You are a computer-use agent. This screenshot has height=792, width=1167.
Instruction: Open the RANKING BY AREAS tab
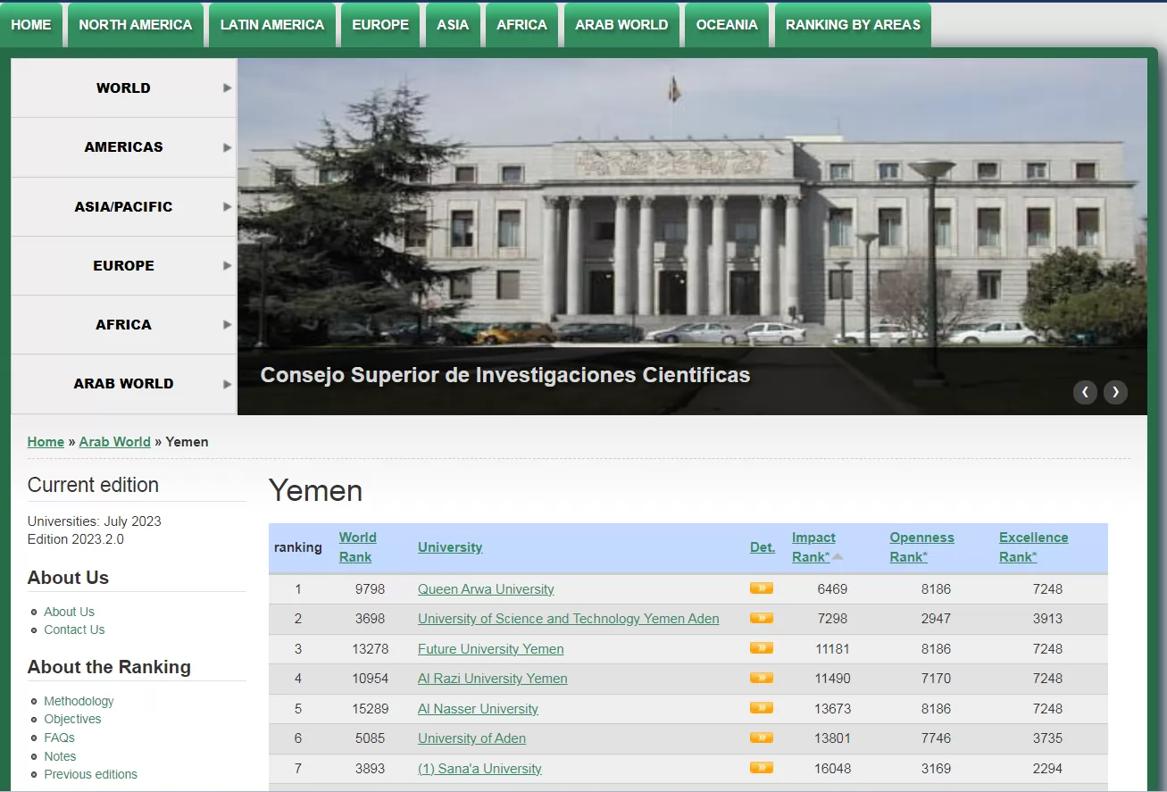[x=853, y=25]
